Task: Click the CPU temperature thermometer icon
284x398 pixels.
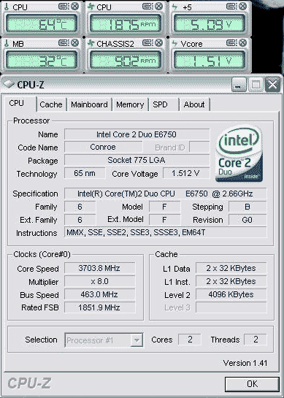Action: (7, 7)
